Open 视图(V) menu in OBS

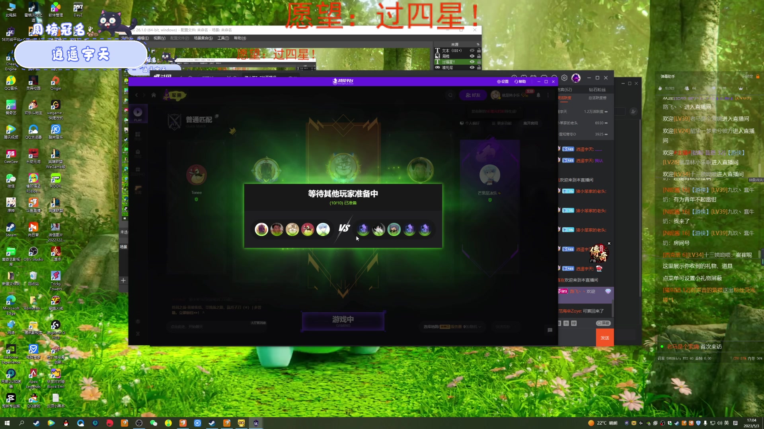tap(159, 38)
